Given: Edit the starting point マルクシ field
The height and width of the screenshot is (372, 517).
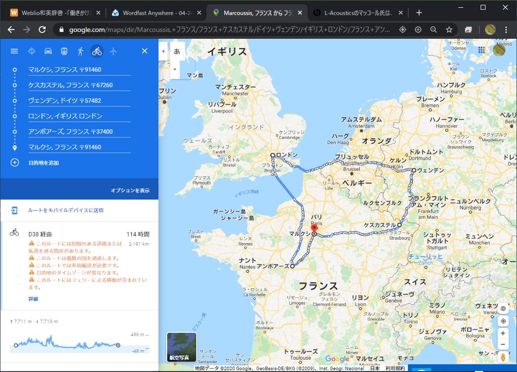Looking at the screenshot, I should click(79, 70).
